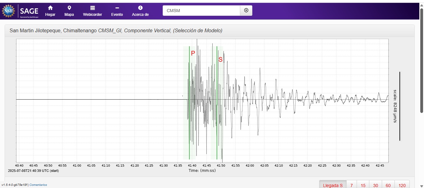Clear the CMSM search with X button
Image resolution: width=424 pixels, height=188 pixels.
[246, 11]
